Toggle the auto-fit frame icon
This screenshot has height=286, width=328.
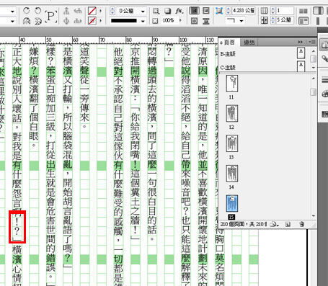219,11
